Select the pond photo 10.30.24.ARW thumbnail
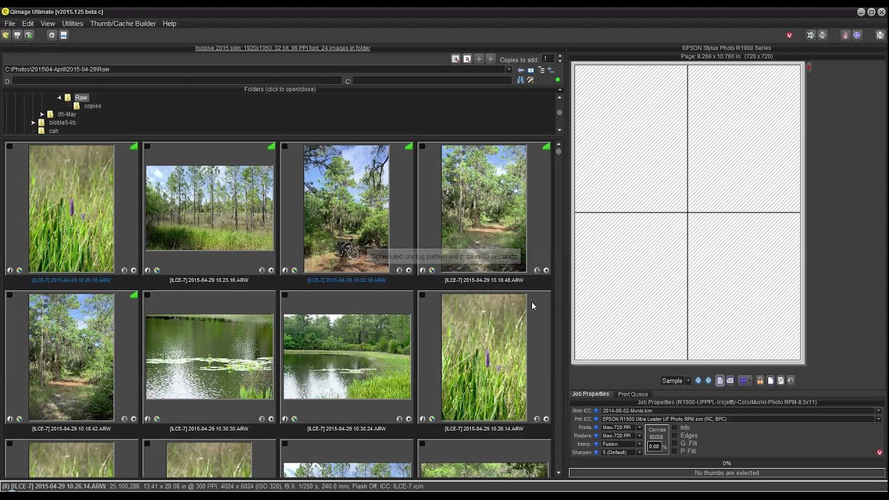The image size is (889, 500). 347,357
